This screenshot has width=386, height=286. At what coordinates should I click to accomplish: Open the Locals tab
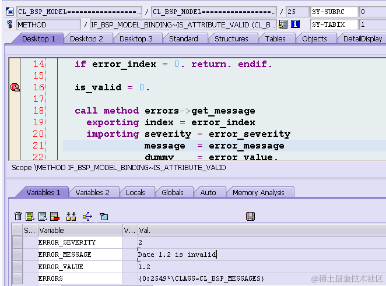135,192
